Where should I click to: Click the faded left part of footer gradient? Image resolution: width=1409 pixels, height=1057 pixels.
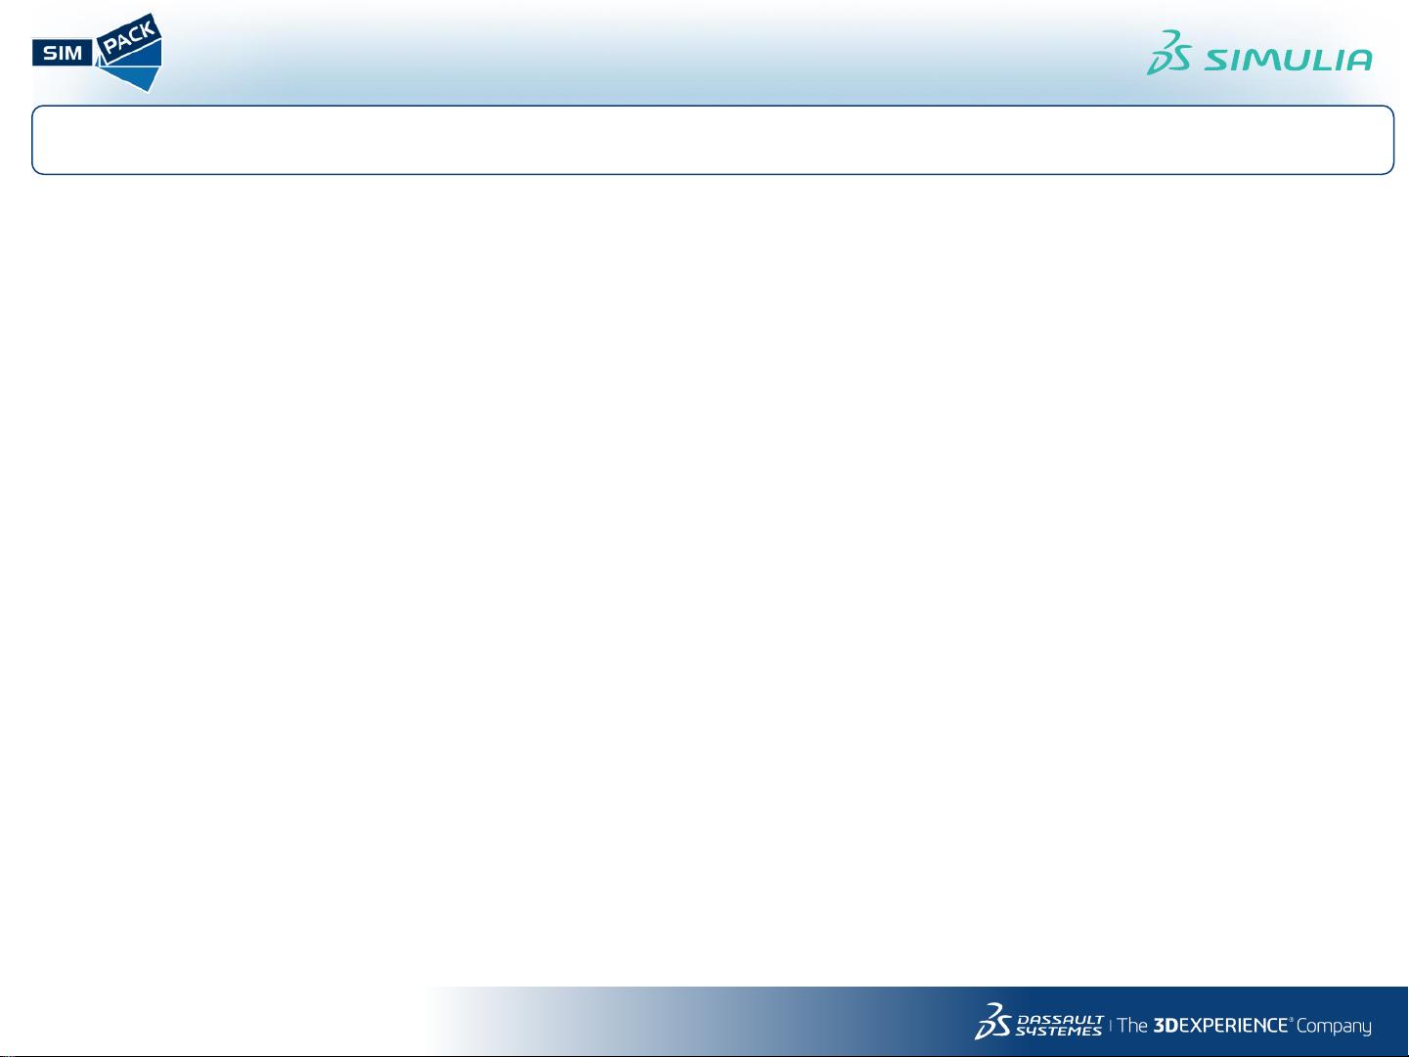508,1022
